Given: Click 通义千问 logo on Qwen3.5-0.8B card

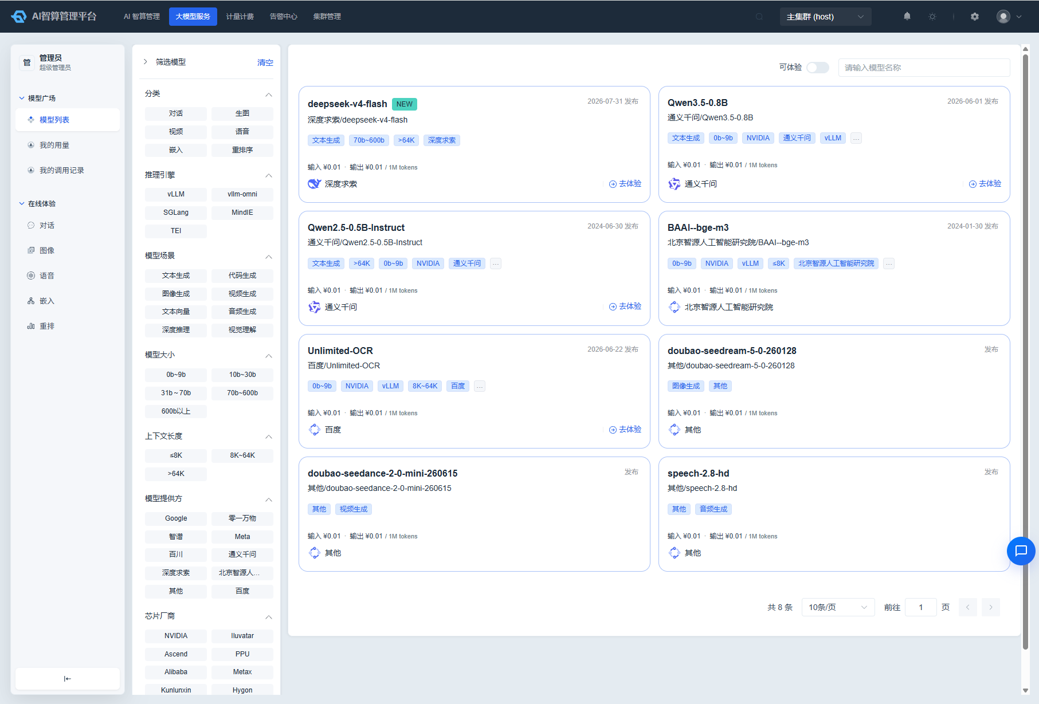Looking at the screenshot, I should coord(675,184).
